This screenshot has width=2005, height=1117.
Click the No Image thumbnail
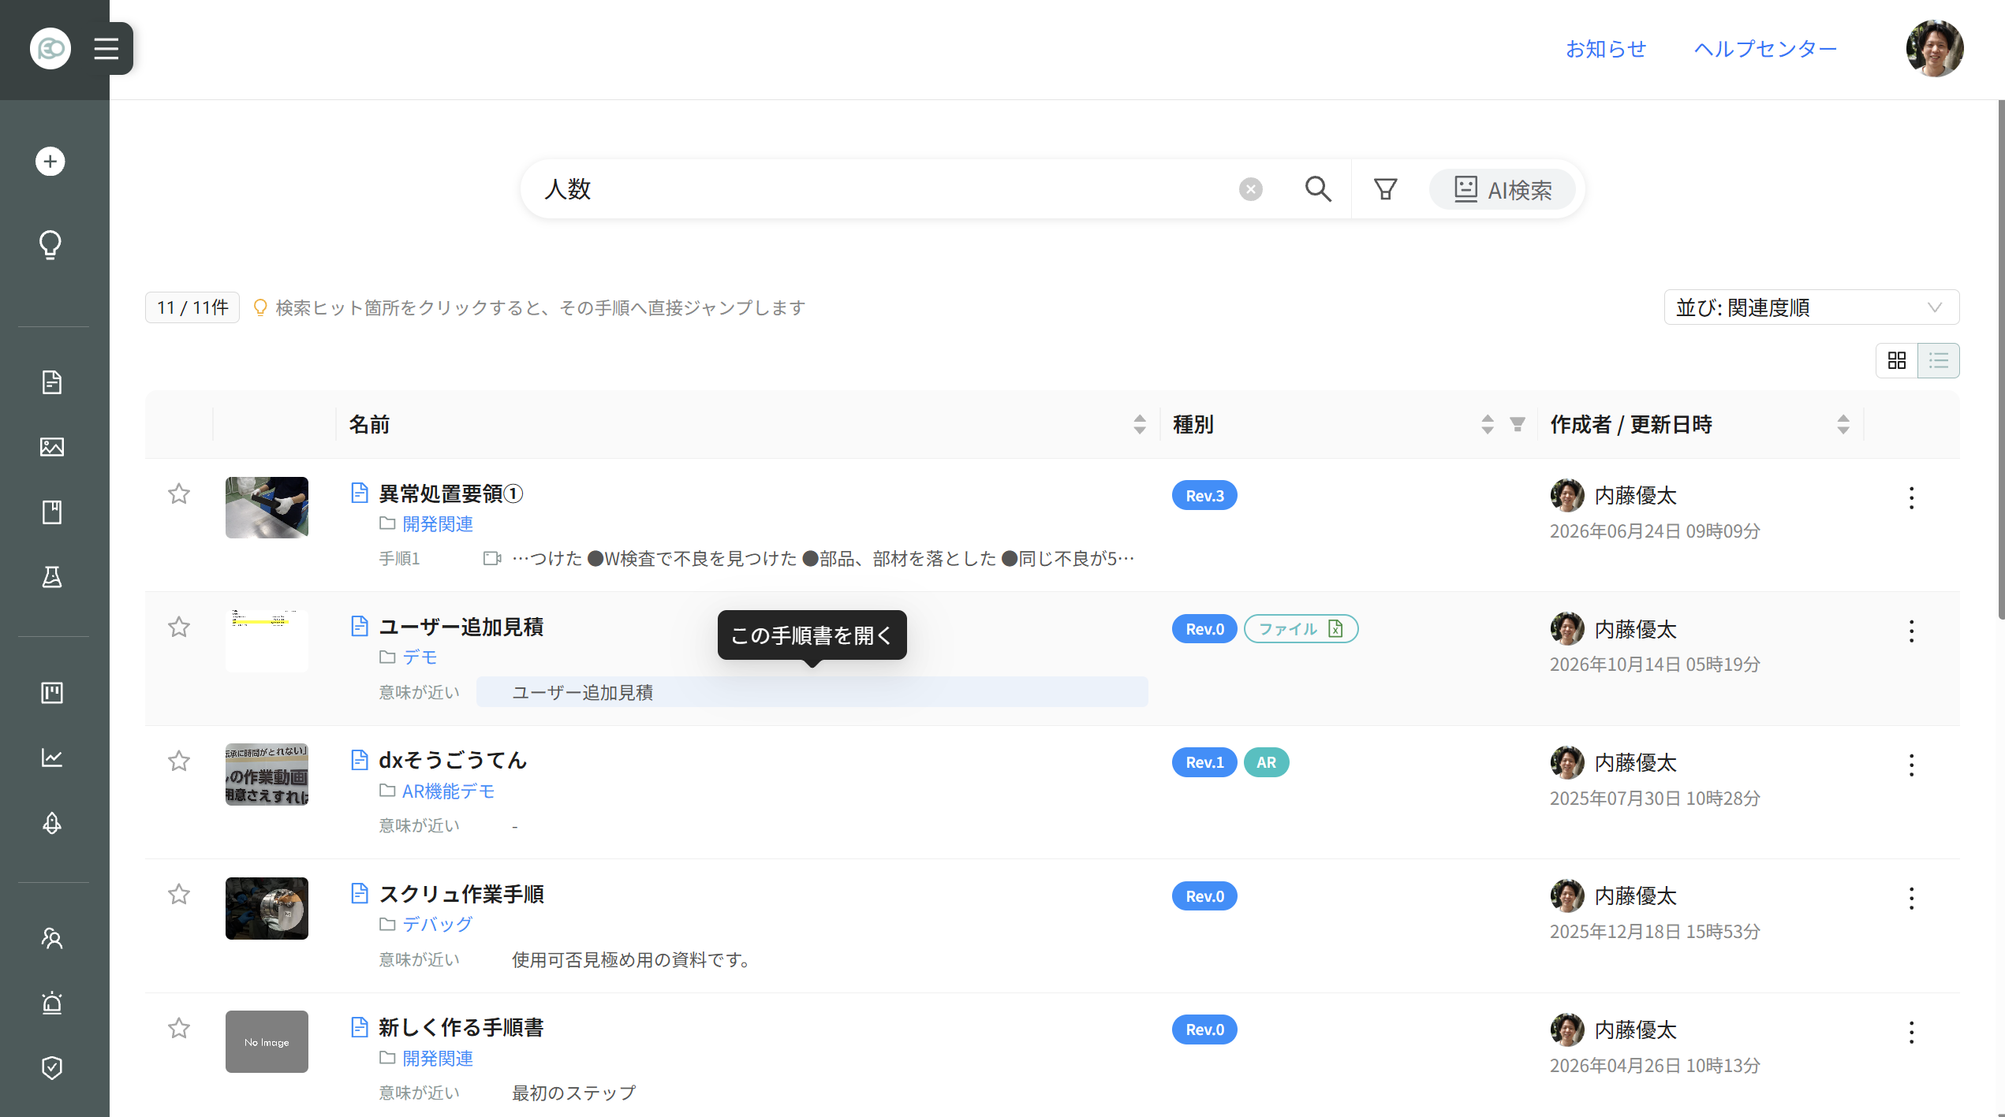coord(267,1042)
